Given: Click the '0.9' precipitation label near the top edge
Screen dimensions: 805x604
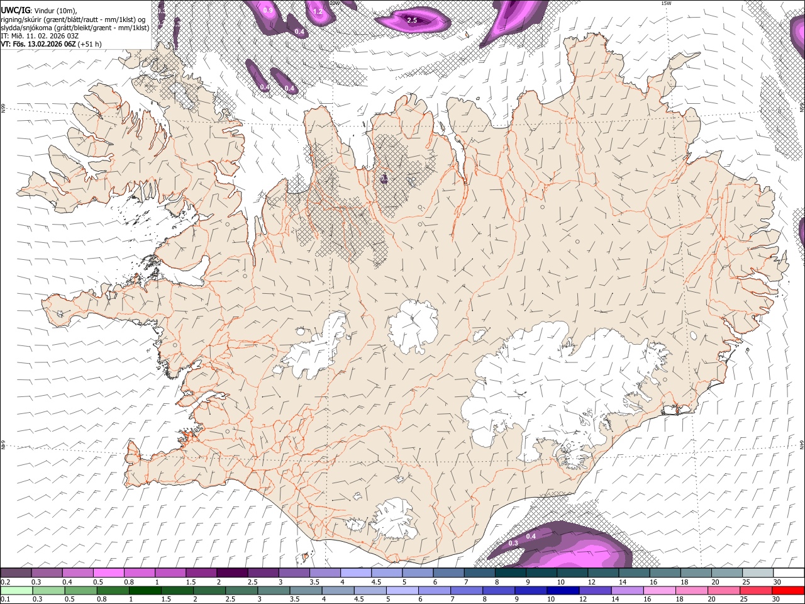Looking at the screenshot, I should pos(268,10).
